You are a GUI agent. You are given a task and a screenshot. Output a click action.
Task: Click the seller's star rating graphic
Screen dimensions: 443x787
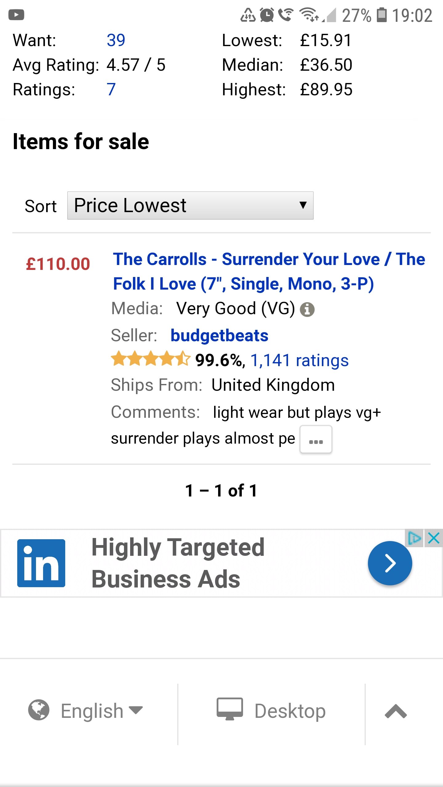(x=151, y=358)
